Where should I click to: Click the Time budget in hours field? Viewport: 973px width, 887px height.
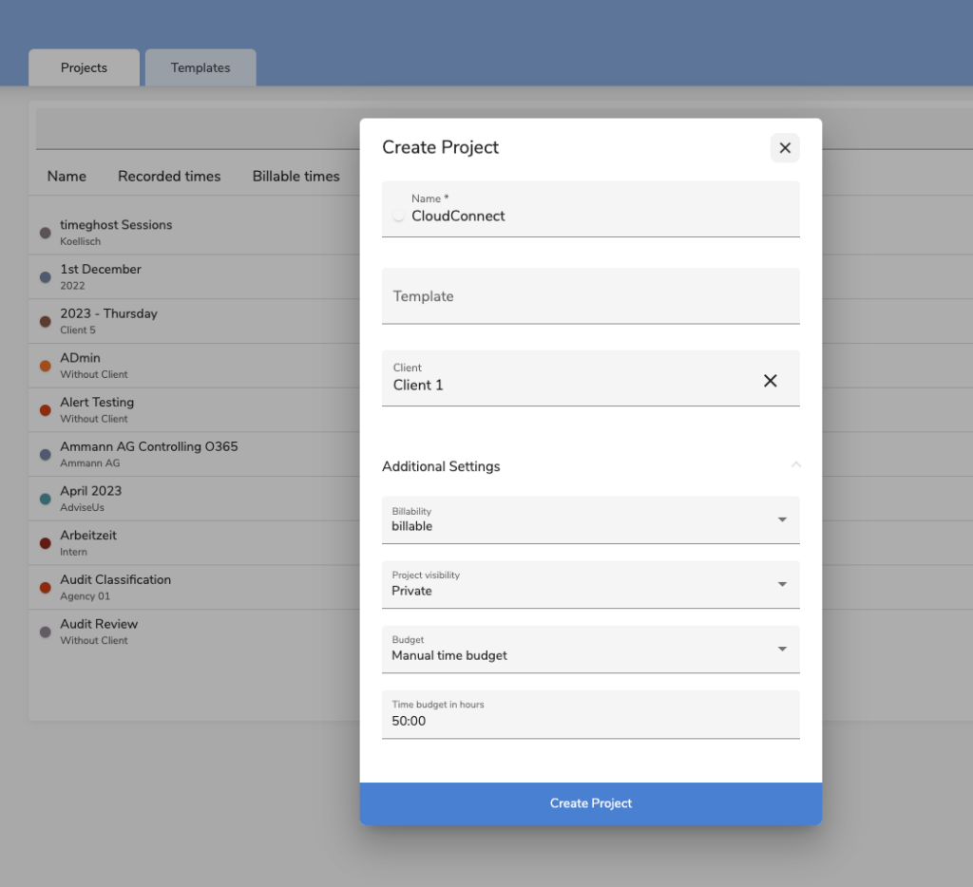590,721
